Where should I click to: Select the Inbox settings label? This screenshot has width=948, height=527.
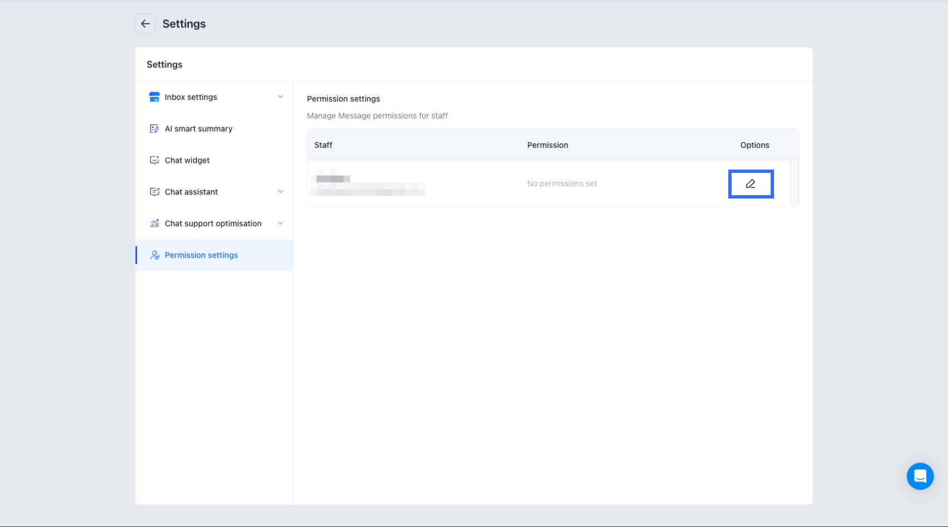pyautogui.click(x=191, y=97)
